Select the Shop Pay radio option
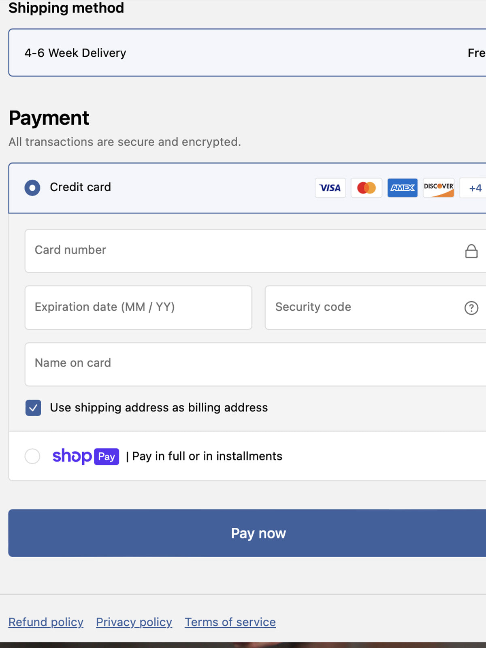Viewport: 486px width, 648px height. 32,456
